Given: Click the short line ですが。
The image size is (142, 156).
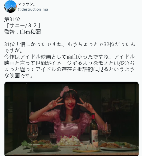Looking at the screenshot, I should pyautogui.click(x=13, y=51).
